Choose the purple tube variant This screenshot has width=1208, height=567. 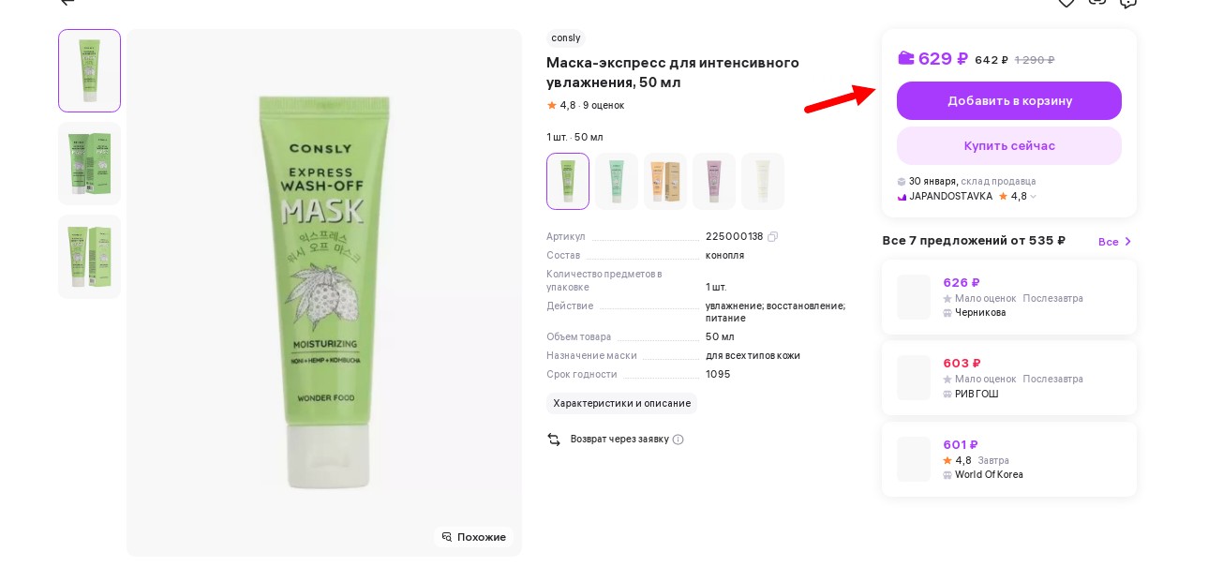click(x=714, y=181)
